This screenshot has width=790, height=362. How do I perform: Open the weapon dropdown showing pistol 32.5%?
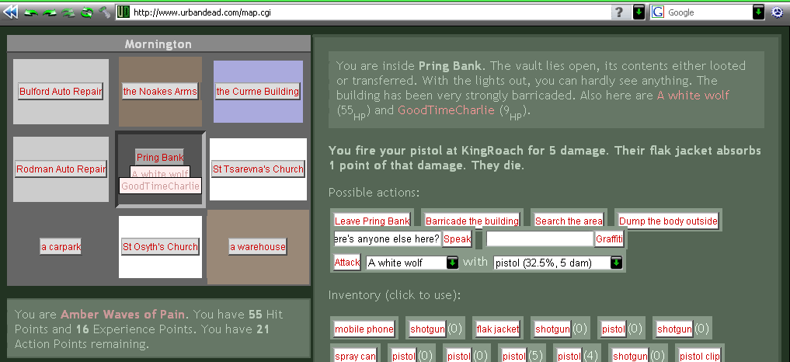coord(558,263)
